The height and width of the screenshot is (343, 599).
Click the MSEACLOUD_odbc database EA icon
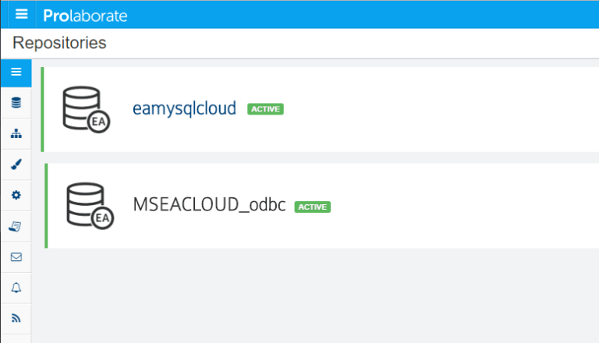[90, 206]
